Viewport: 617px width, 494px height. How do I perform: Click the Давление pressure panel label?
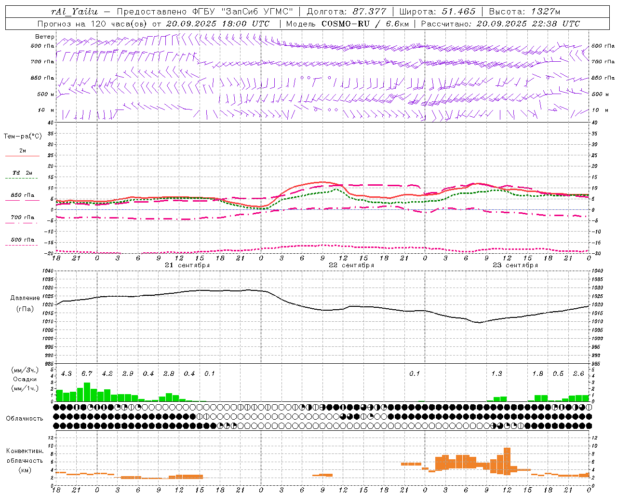pos(25,298)
